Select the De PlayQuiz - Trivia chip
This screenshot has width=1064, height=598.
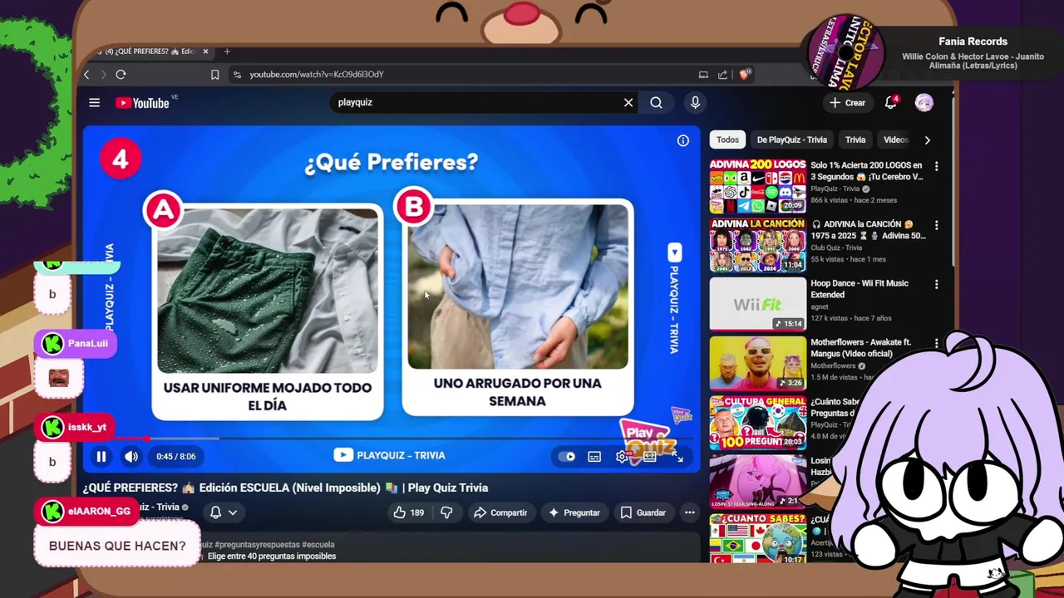(x=791, y=140)
